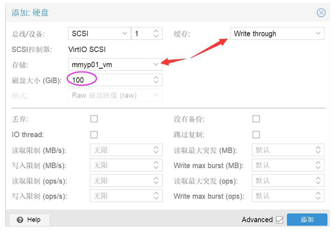Open the 缓存 Write through dropdown

[318, 34]
